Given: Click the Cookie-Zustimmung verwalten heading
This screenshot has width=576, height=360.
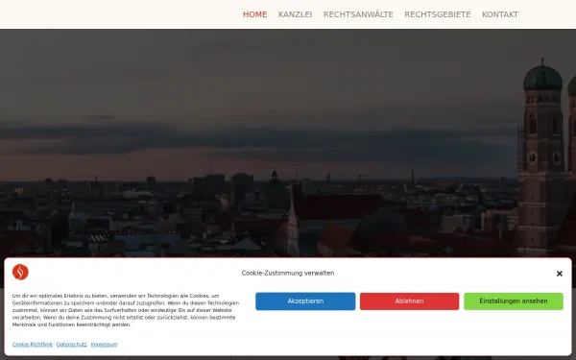Looking at the screenshot, I should pyautogui.click(x=288, y=273).
